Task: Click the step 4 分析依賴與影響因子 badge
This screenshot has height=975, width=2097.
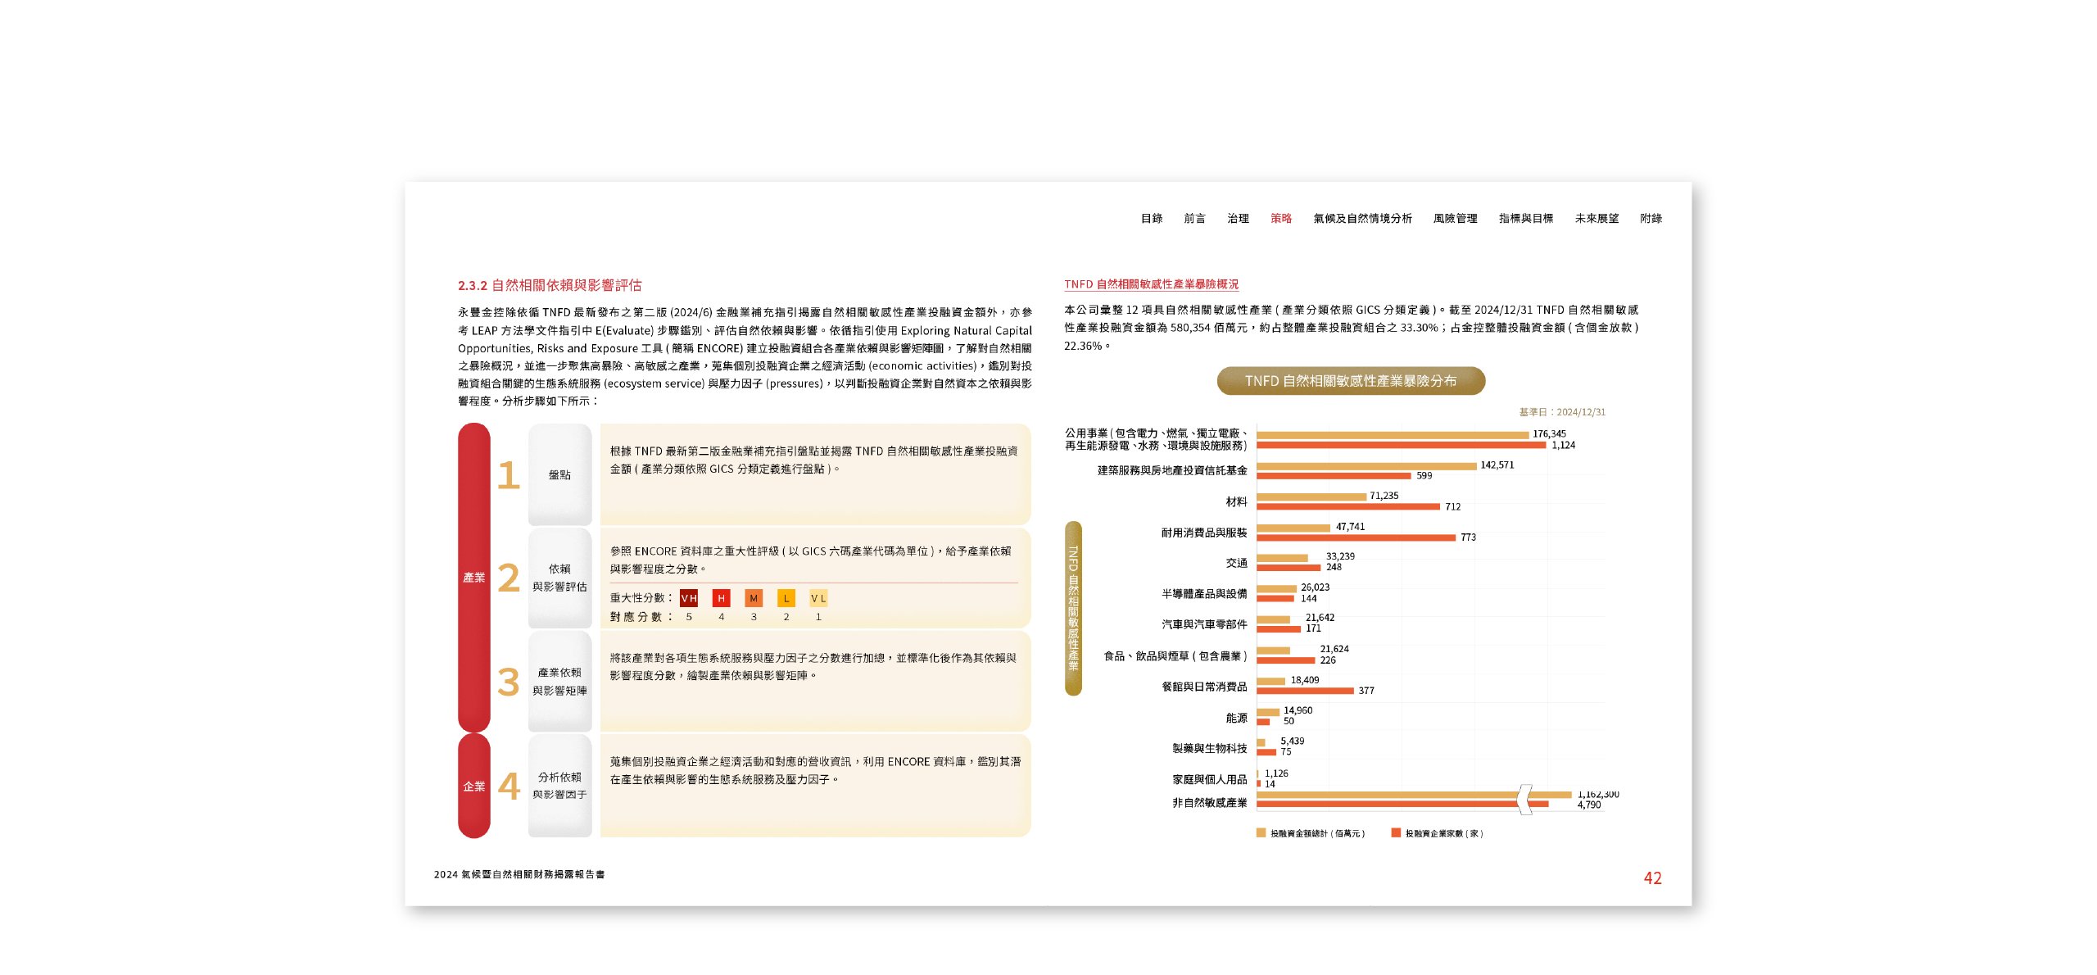Action: click(559, 784)
